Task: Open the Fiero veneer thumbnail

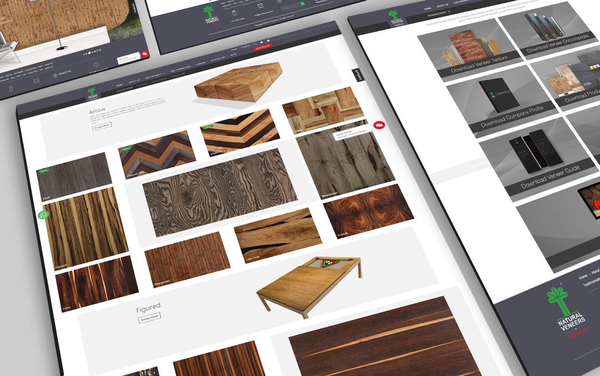Action: coord(97,284)
